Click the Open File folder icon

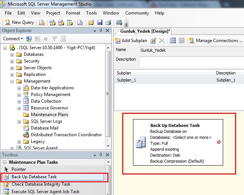click(x=91, y=22)
